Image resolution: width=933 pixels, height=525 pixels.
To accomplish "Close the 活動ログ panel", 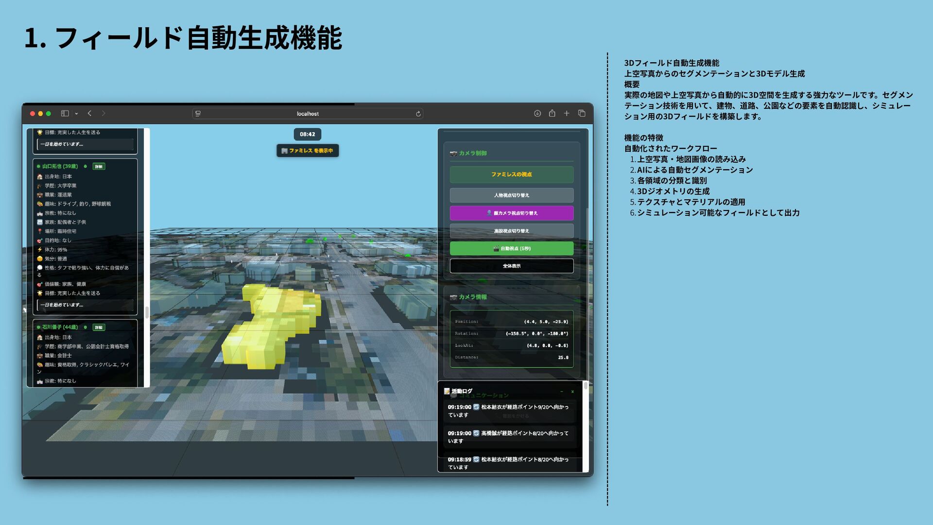I will click(x=572, y=391).
